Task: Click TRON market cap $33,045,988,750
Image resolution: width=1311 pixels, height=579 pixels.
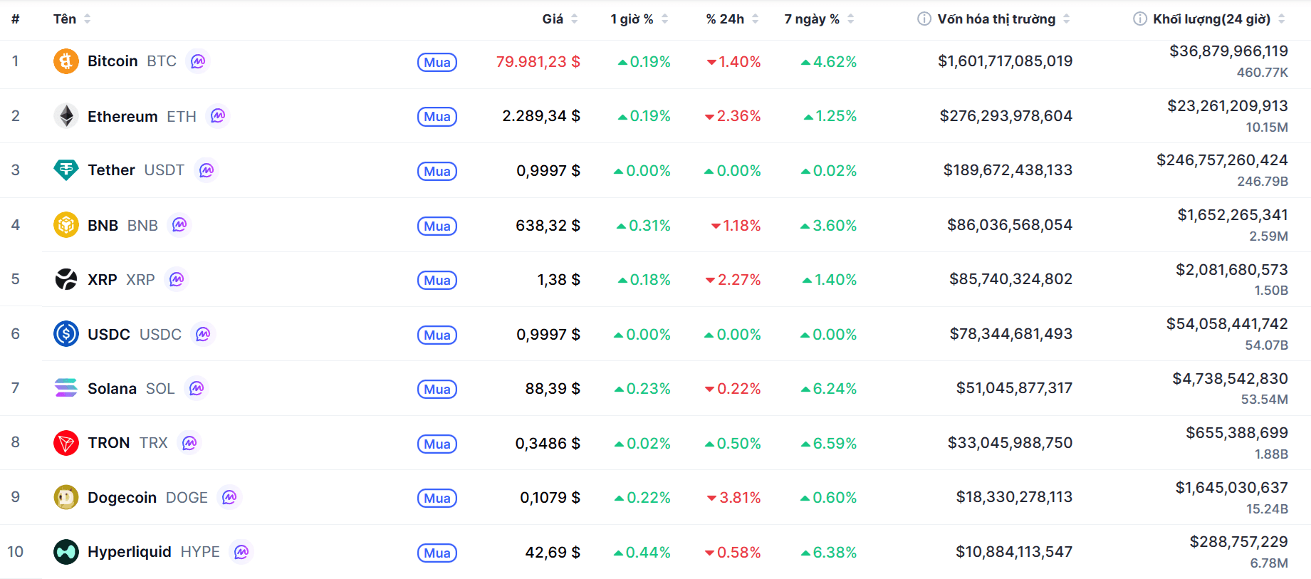Action: pyautogui.click(x=1010, y=443)
